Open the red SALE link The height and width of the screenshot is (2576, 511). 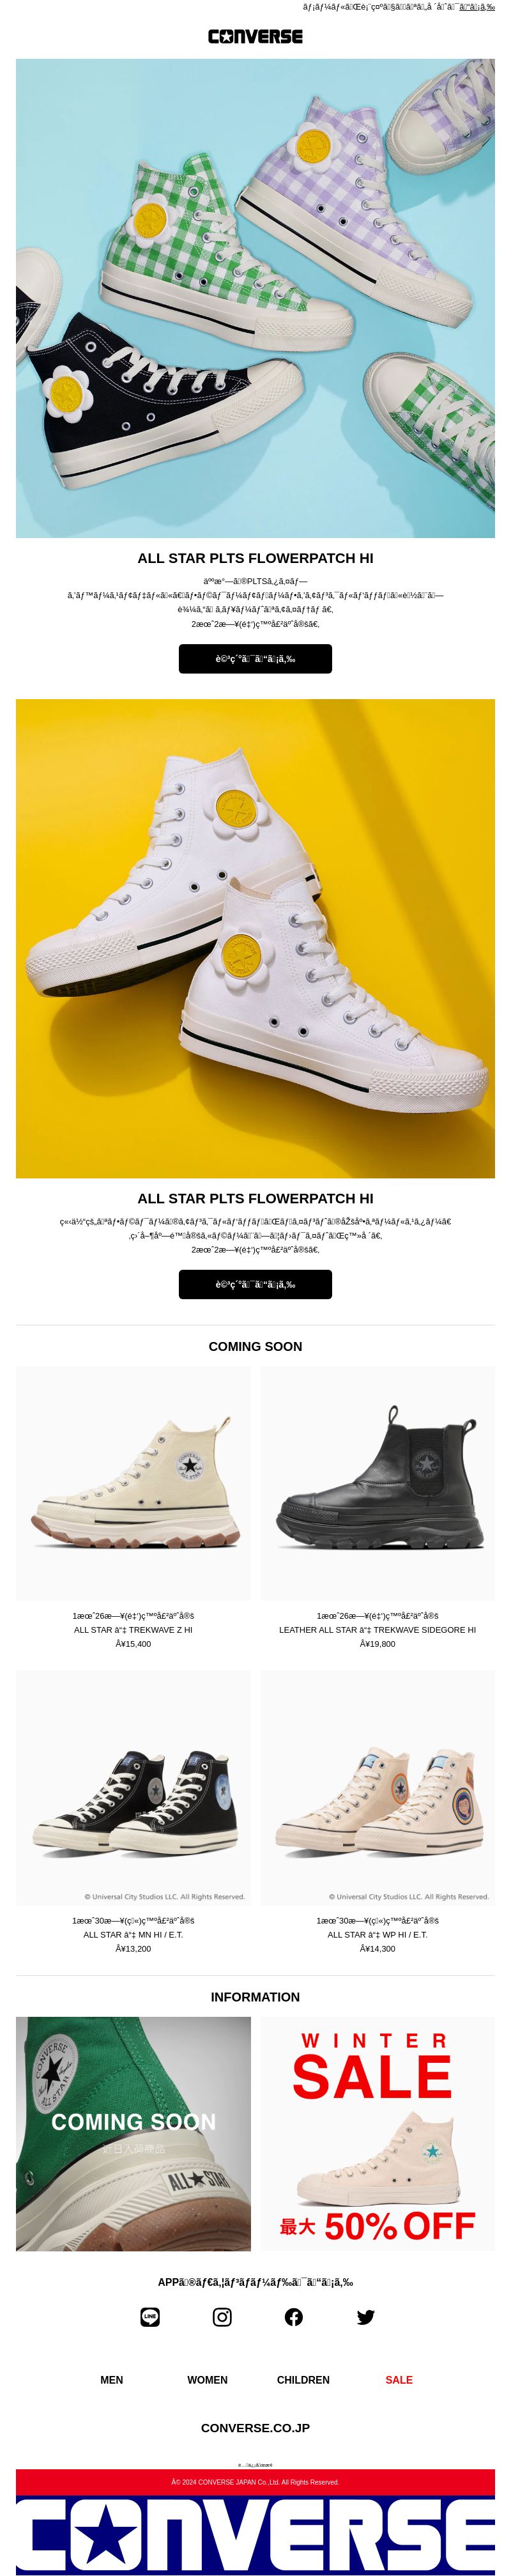click(399, 2380)
